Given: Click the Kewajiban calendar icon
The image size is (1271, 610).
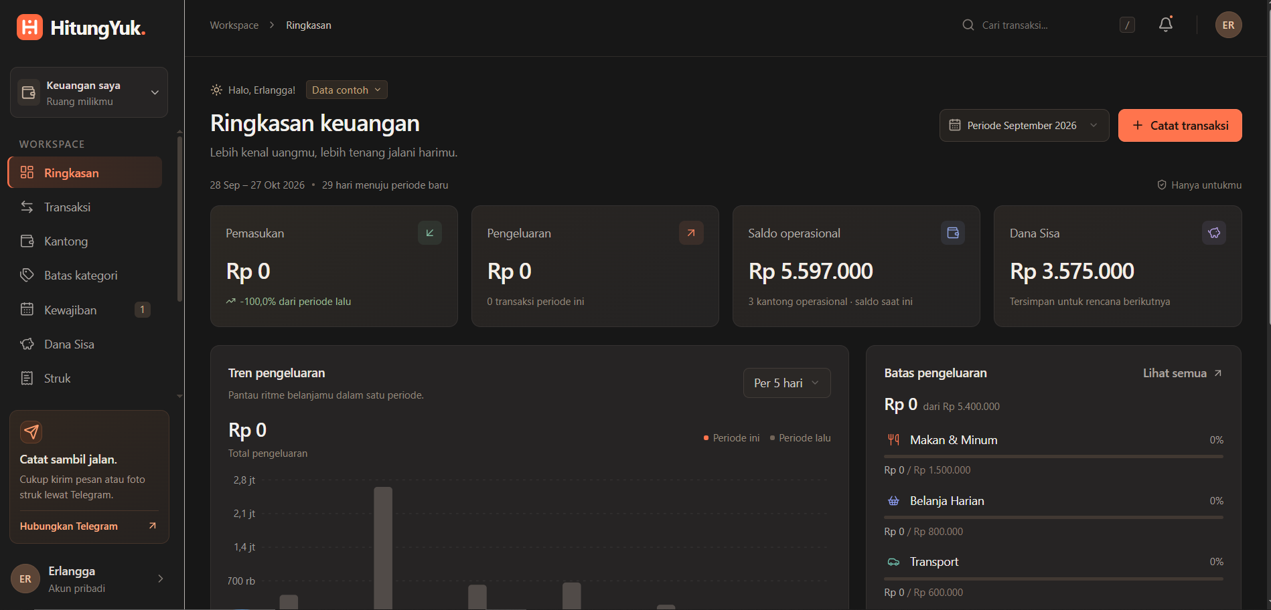Looking at the screenshot, I should click(27, 310).
